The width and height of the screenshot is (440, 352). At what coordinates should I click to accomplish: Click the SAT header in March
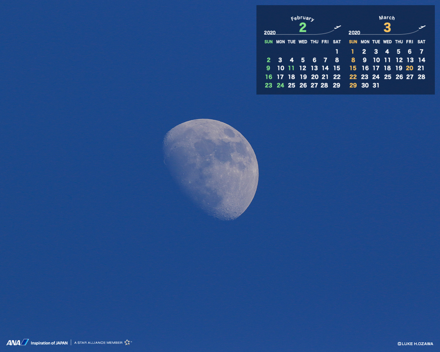pyautogui.click(x=421, y=42)
